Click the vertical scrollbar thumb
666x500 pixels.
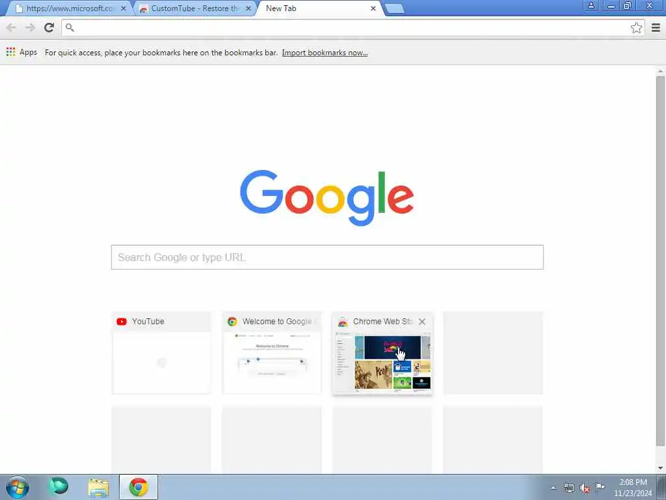tap(660, 262)
